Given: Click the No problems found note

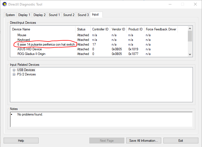Looking at the screenshot, I should point(30,114).
